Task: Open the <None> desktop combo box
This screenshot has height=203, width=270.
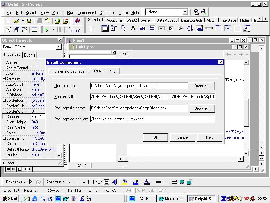Action: pos(185,12)
